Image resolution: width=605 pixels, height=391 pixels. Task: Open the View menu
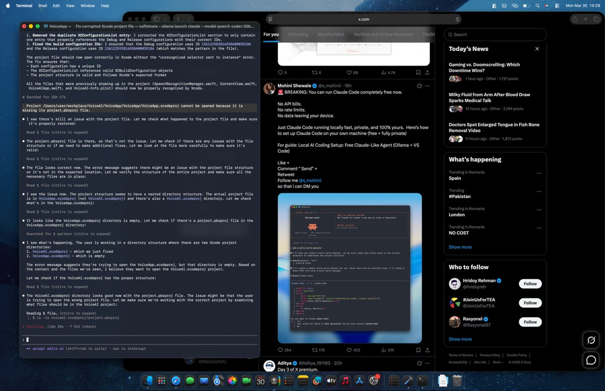70,6
